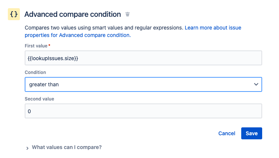The height and width of the screenshot is (158, 279).
Task: Open the Condition dropdown
Action: (143, 84)
